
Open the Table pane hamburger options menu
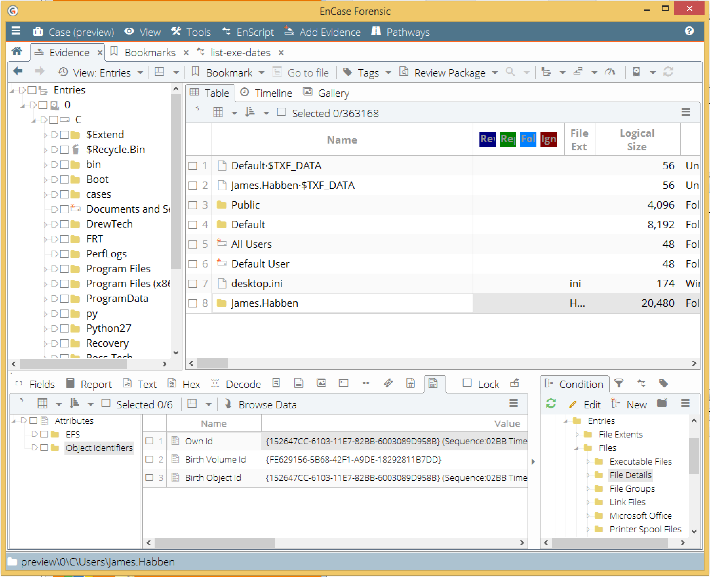coord(686,112)
